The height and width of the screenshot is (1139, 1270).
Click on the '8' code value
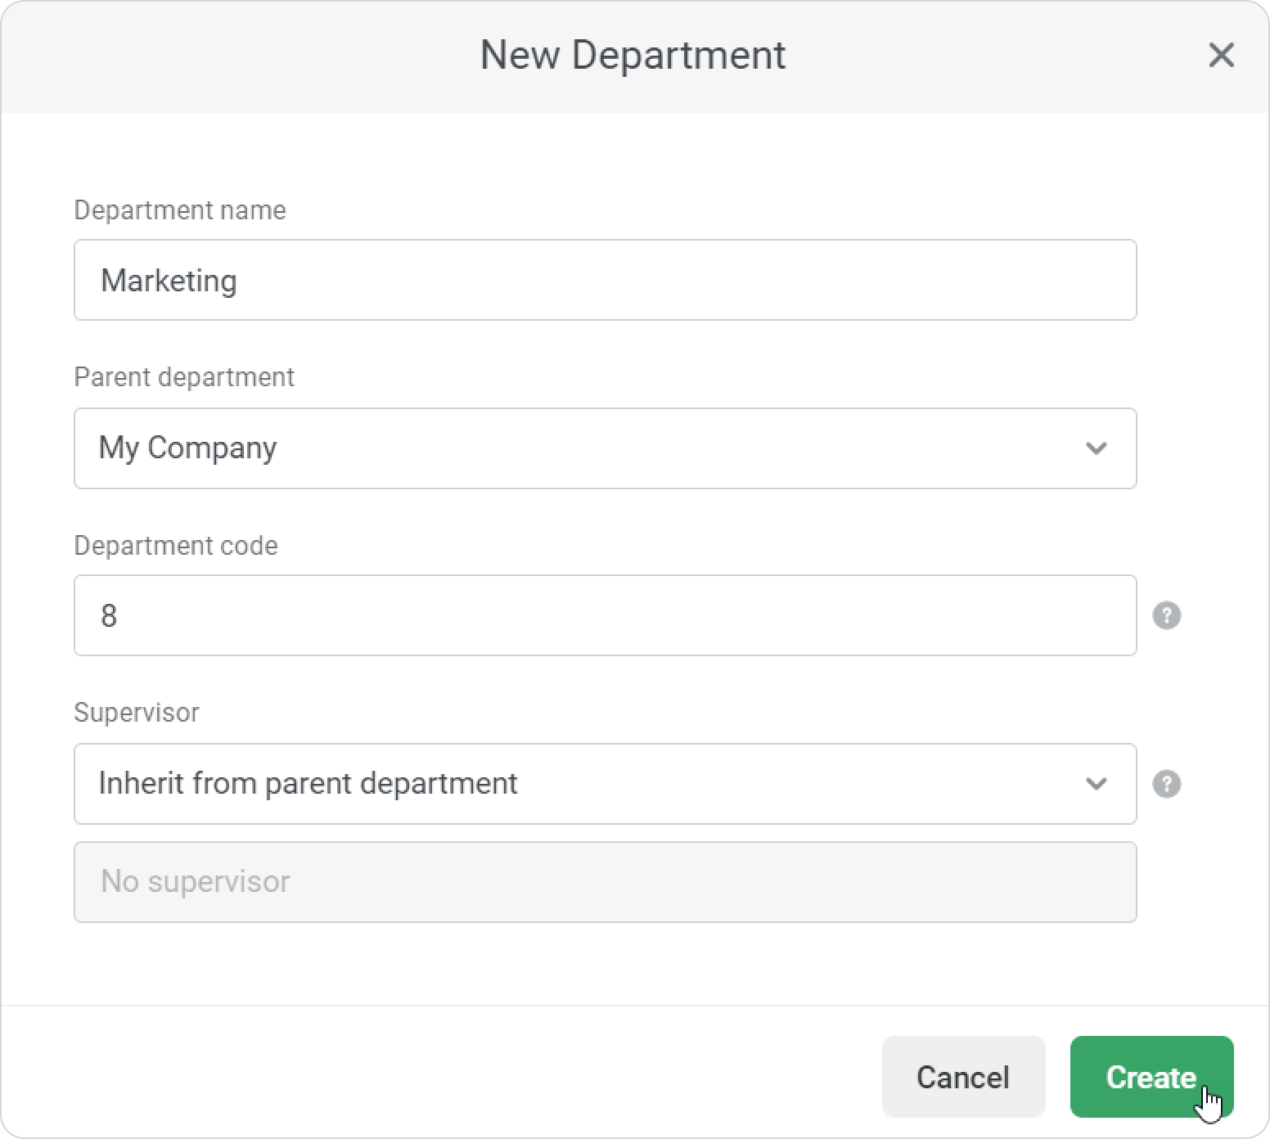tap(109, 616)
